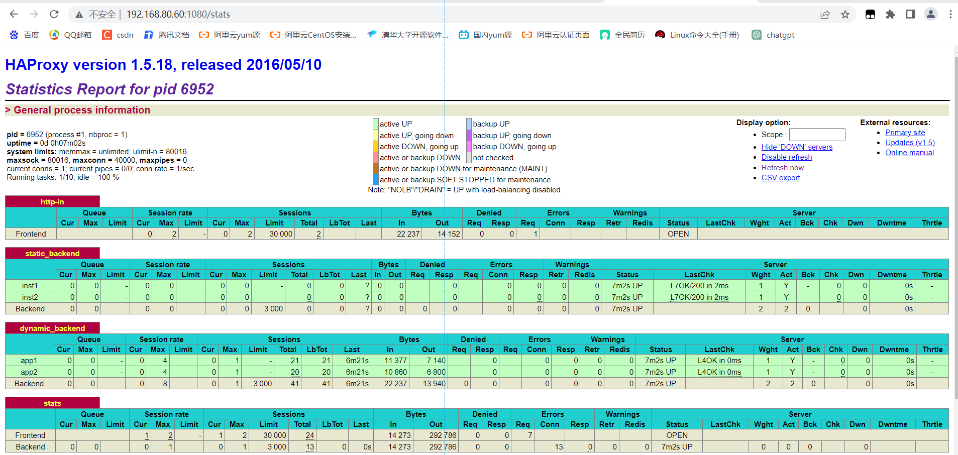Click the CSV export link

point(781,178)
